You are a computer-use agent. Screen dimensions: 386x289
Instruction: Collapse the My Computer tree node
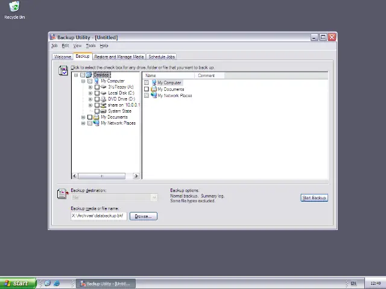pyautogui.click(x=83, y=81)
